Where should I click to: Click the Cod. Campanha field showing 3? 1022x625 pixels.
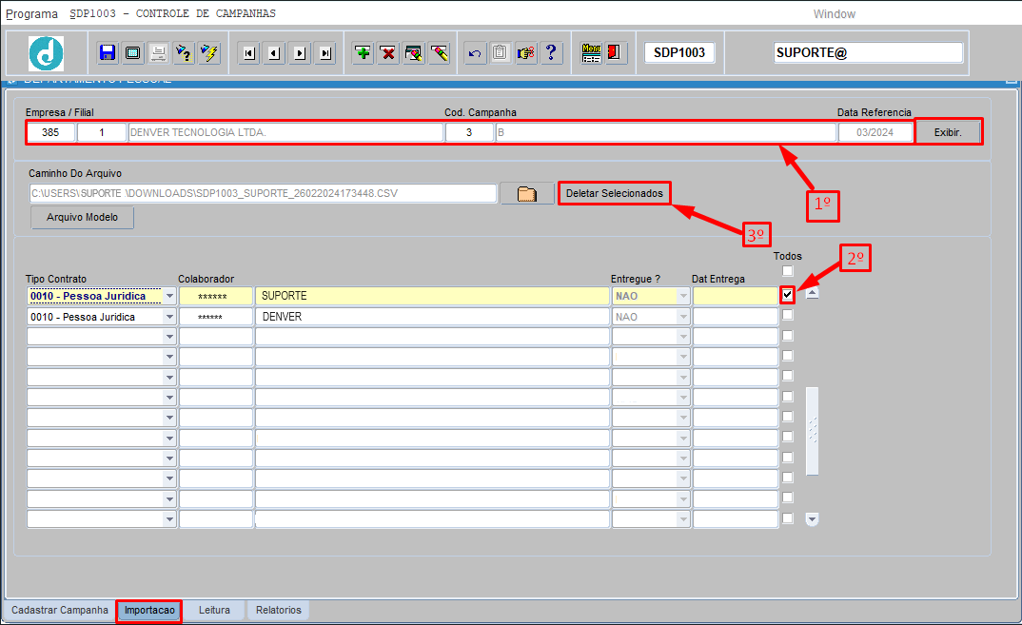(x=468, y=132)
